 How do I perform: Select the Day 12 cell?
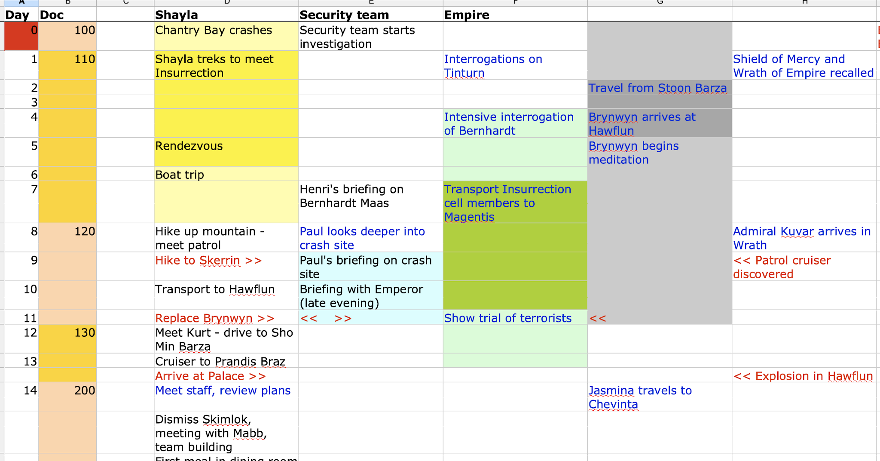[21, 339]
